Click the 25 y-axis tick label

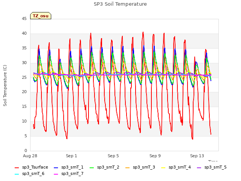[24, 77]
